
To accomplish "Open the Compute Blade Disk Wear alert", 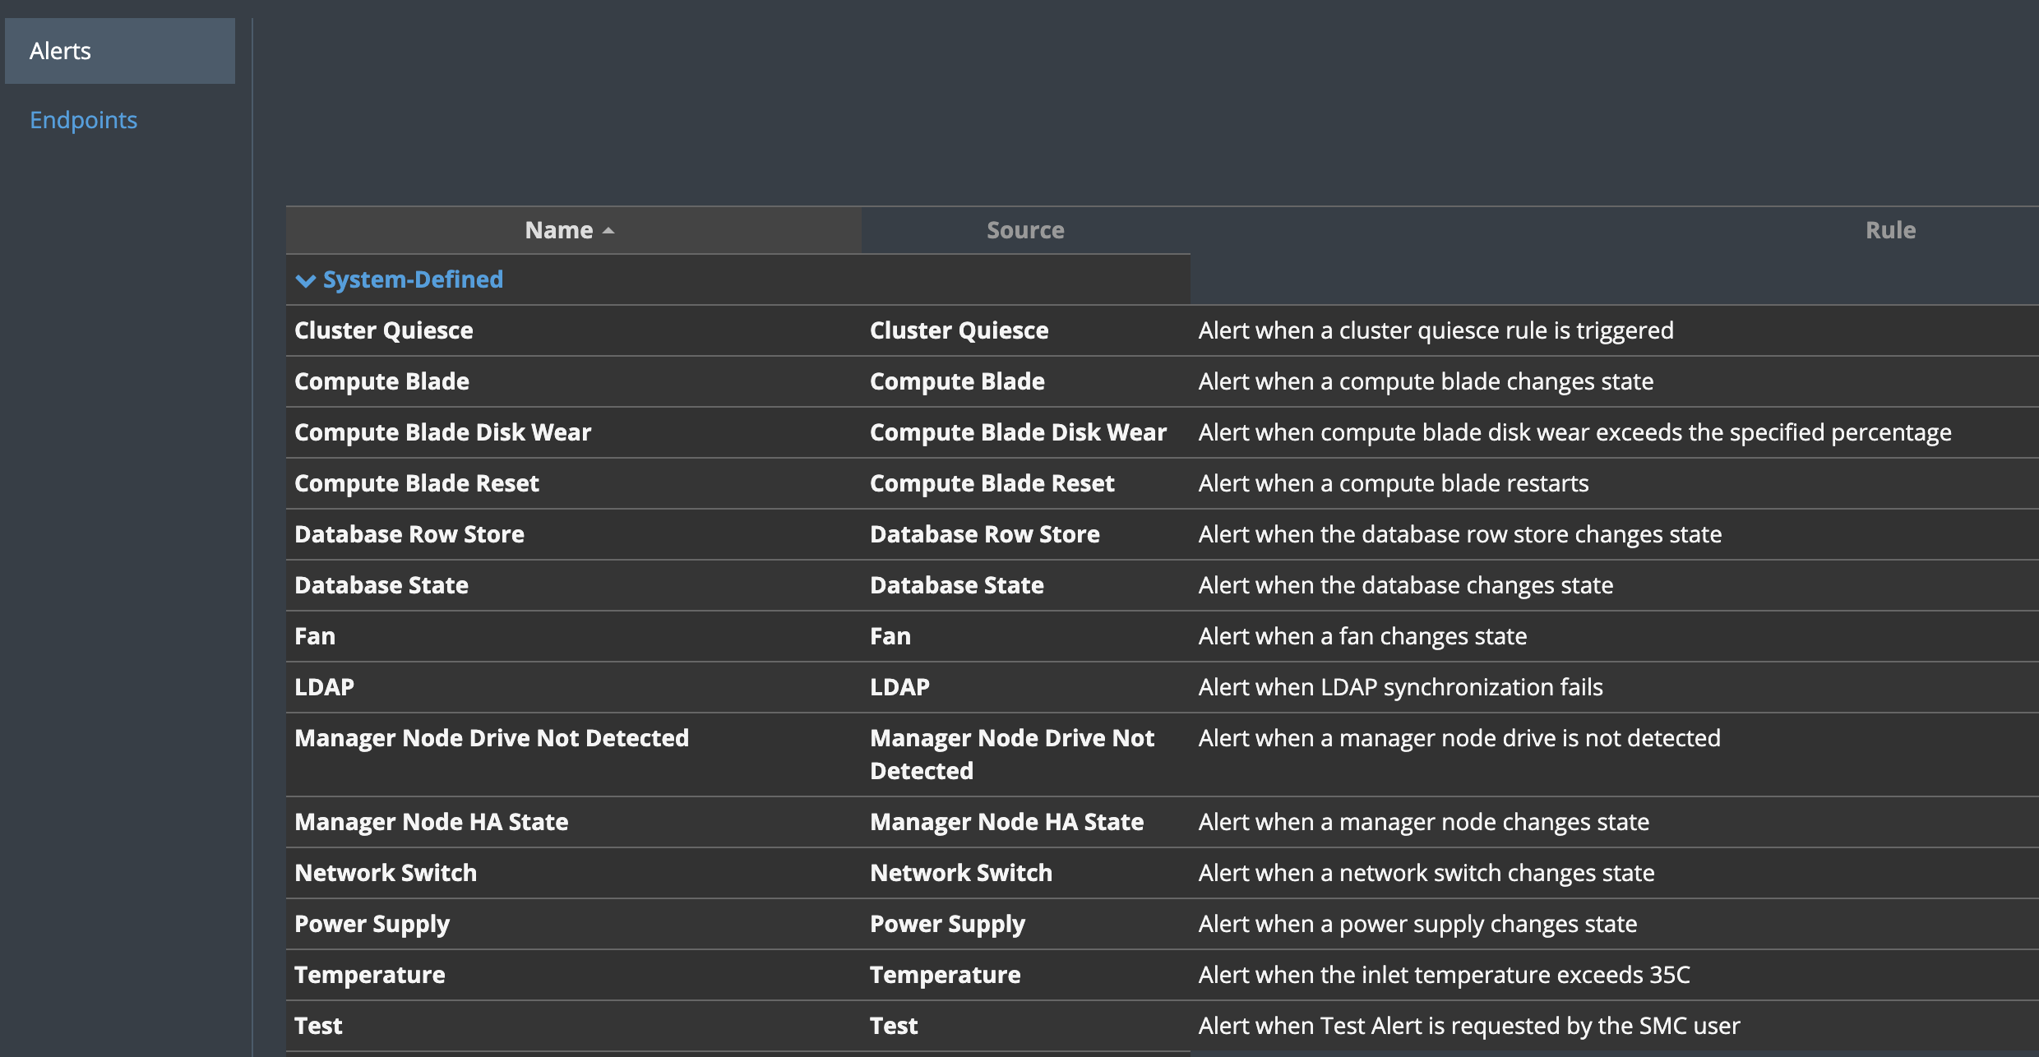I will coord(442,432).
